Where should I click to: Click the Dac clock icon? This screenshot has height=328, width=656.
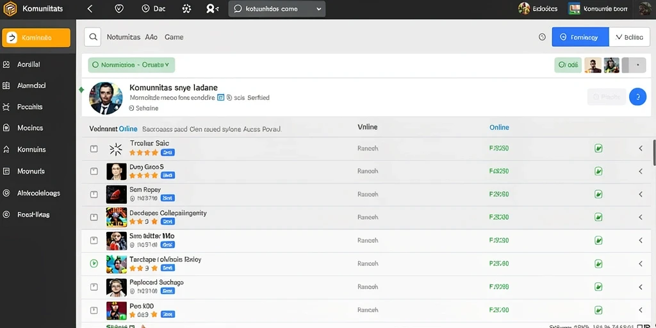(x=145, y=9)
